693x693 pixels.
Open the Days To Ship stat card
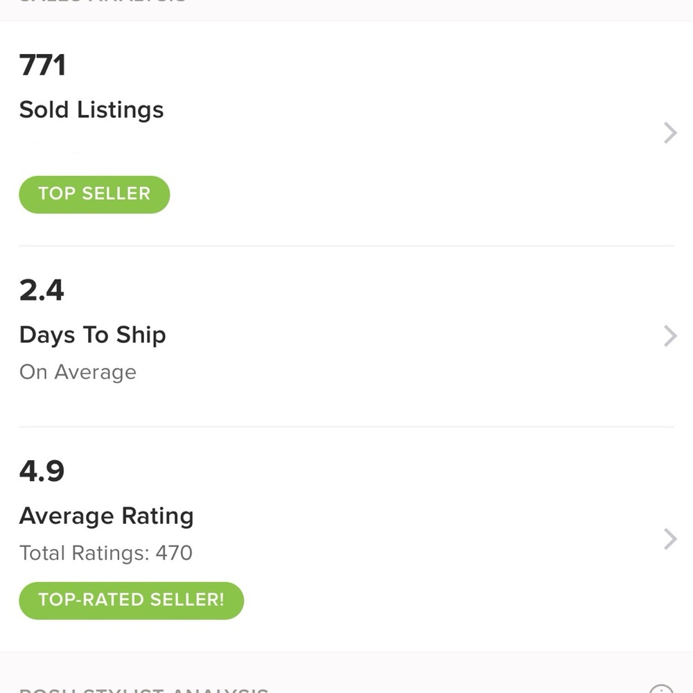pyautogui.click(x=346, y=333)
